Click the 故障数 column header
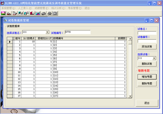The height and width of the screenshot is (114, 163). pyautogui.click(x=121, y=39)
